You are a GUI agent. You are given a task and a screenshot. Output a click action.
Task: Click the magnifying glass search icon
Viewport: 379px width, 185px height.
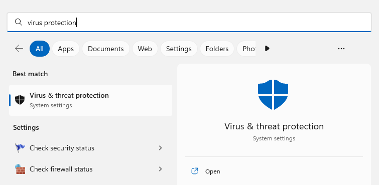(19, 22)
